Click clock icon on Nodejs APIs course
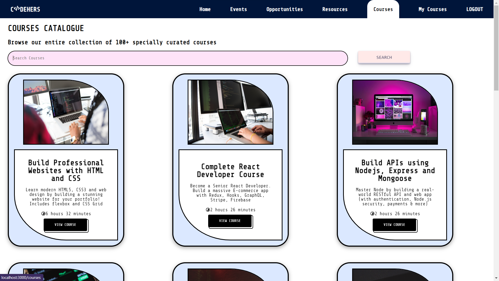Viewport: 499px width, 281px height. click(x=372, y=214)
